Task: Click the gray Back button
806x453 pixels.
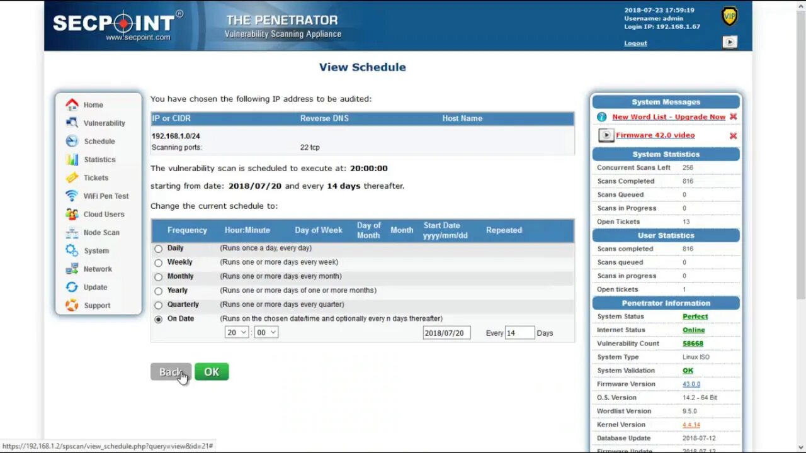Action: point(171,372)
